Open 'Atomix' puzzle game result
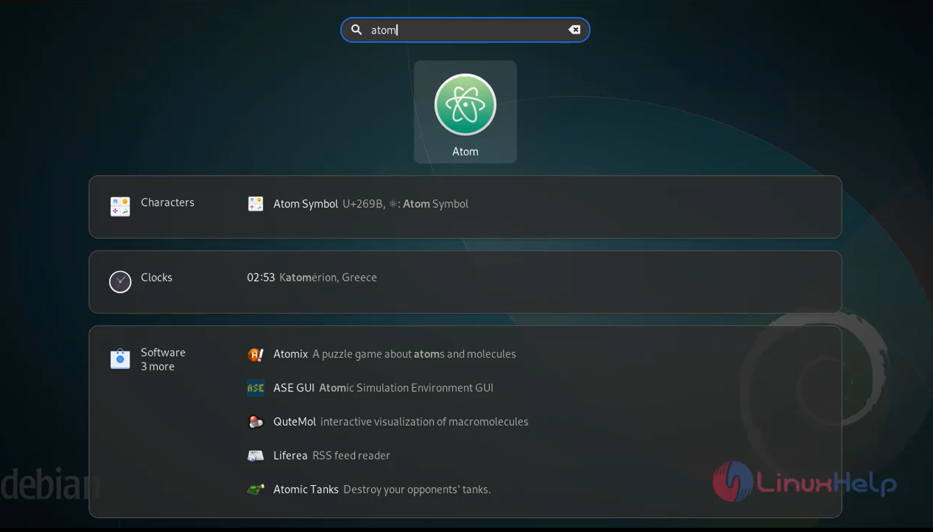The image size is (933, 532). [x=395, y=354]
